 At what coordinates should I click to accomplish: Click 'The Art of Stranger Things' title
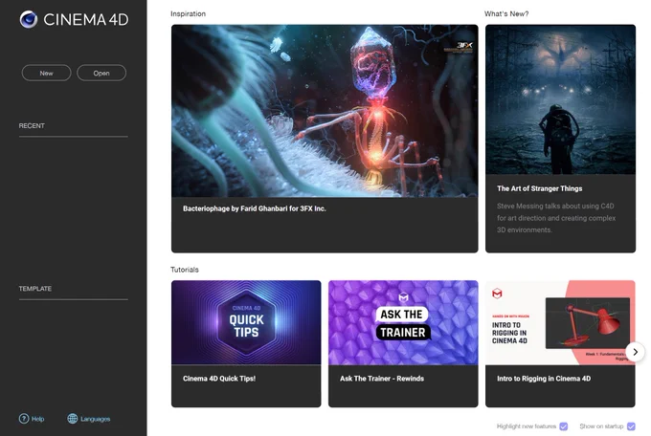tap(539, 188)
